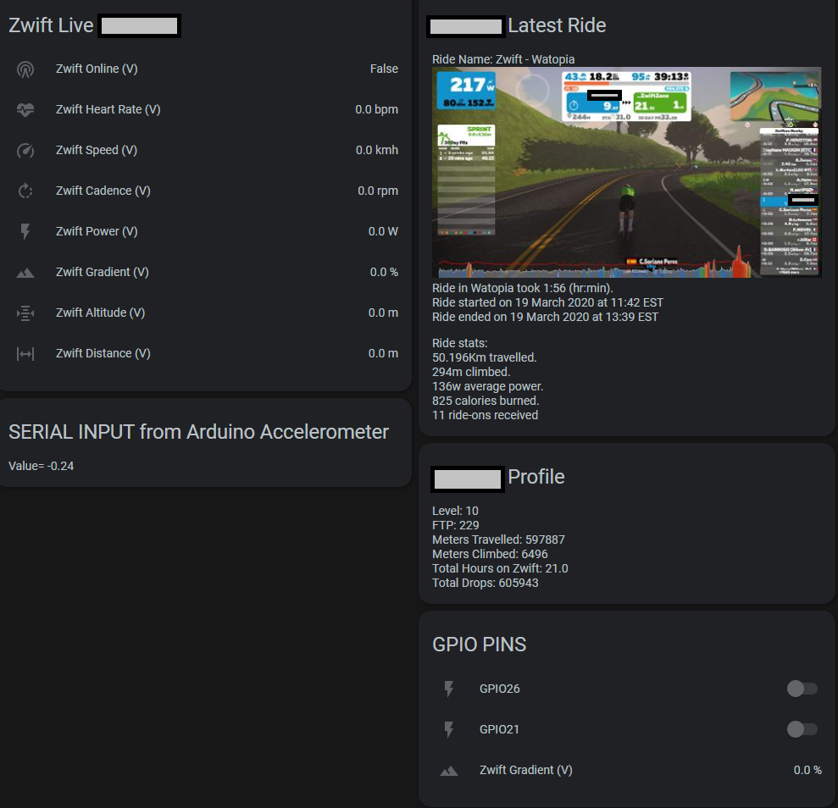
Task: Click the 294m climbed stat
Action: (471, 372)
